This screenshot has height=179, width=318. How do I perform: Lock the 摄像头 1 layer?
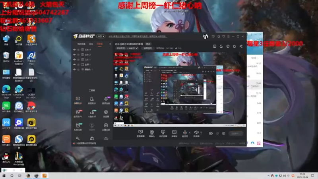78,69
